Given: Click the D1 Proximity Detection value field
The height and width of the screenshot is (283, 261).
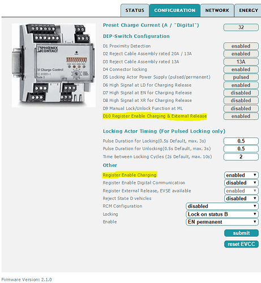Looking at the screenshot, I should 241,46.
